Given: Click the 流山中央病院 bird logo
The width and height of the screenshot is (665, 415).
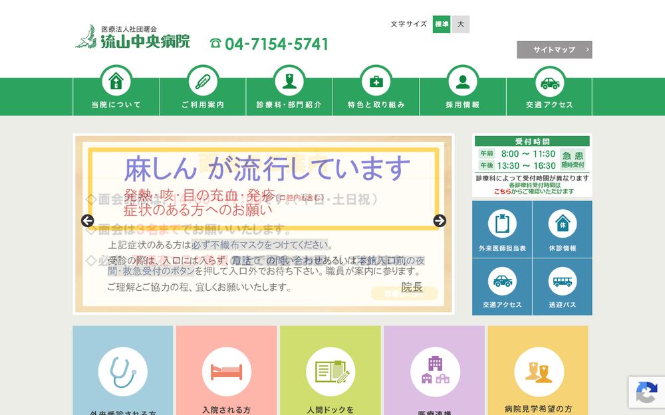Looking at the screenshot, I should [x=86, y=37].
